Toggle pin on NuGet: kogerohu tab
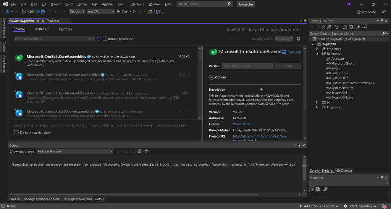Viewport: 391px width, 209px height. point(38,21)
